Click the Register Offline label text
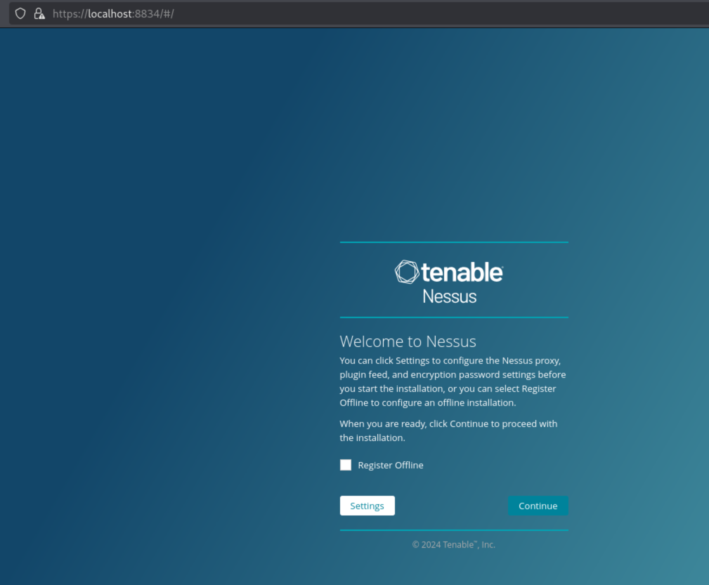The width and height of the screenshot is (709, 585). coord(391,465)
